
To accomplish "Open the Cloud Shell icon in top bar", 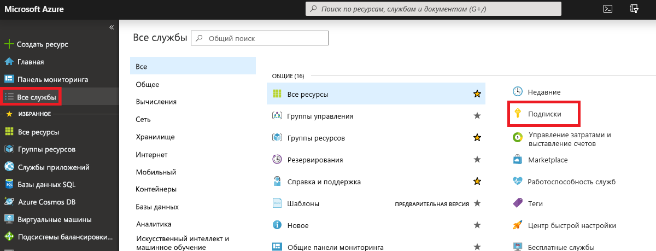I will coord(607,9).
